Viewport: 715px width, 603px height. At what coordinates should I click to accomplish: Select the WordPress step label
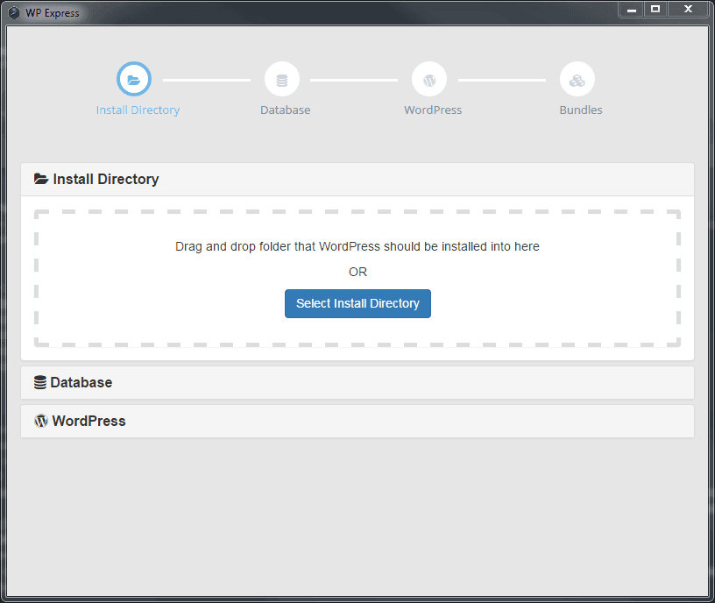433,110
